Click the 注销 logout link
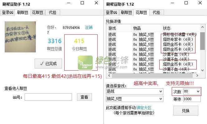The image size is (207, 124). (x=89, y=27)
